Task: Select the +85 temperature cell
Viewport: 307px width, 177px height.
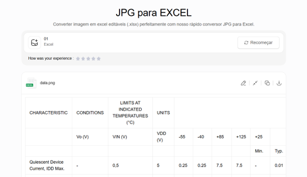Action: coord(221,137)
